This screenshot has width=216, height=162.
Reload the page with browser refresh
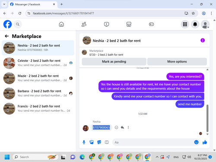pyautogui.click(x=20, y=13)
